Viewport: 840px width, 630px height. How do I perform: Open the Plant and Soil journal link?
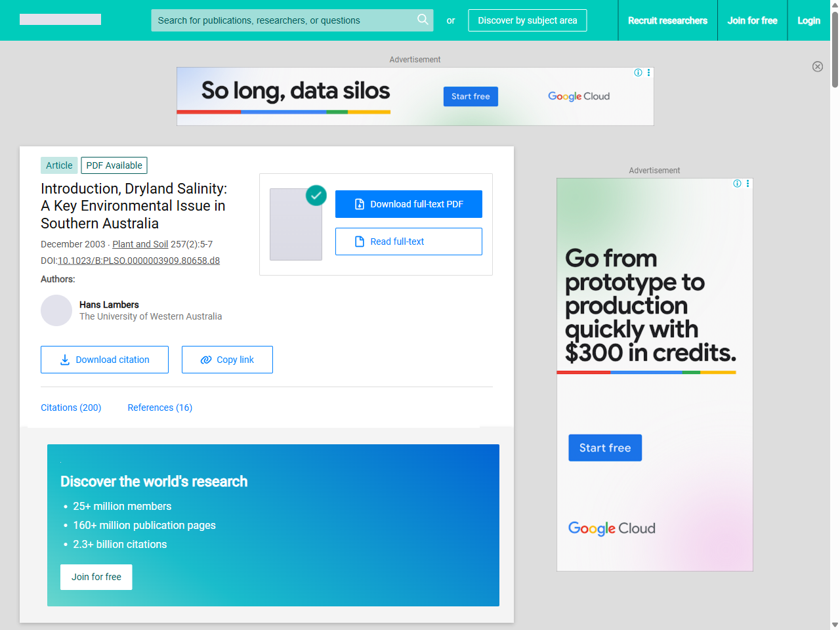pyautogui.click(x=140, y=244)
